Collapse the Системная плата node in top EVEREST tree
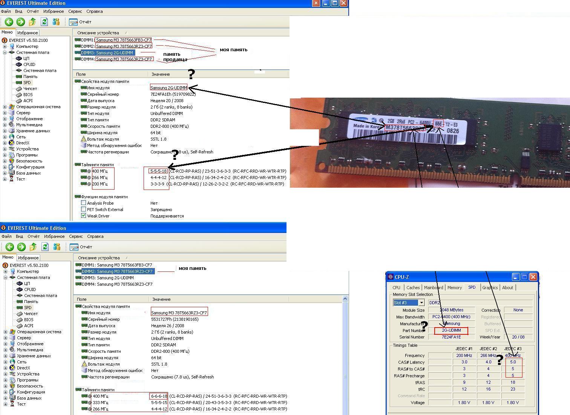Image resolution: width=570 pixels, height=415 pixels. (5, 52)
